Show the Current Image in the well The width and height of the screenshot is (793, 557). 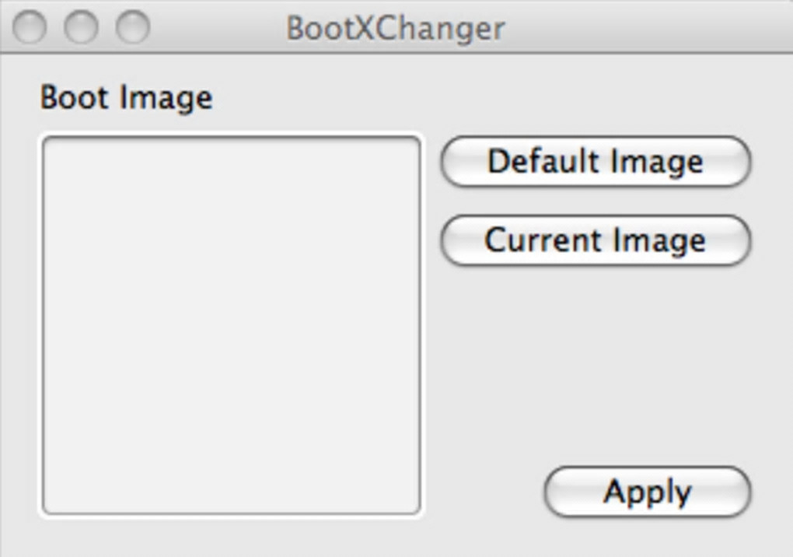[x=596, y=240]
